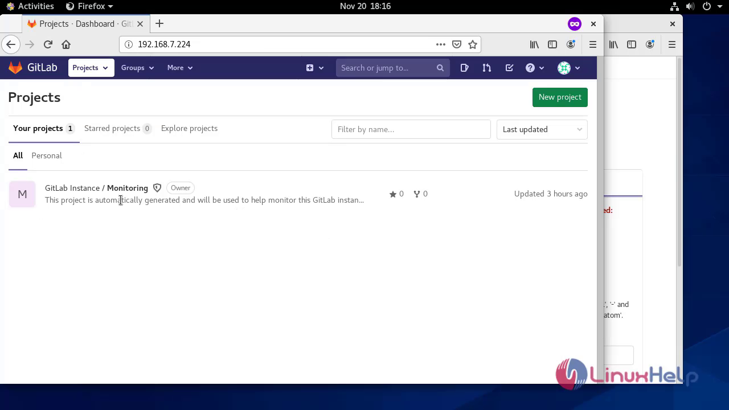
Task: Bookmark this page with star icon
Action: (472, 44)
